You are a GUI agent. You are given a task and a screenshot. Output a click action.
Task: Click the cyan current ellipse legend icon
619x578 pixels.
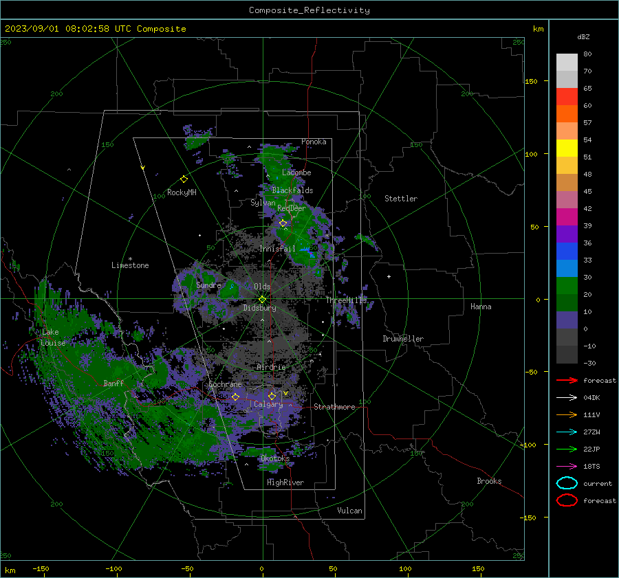567,483
